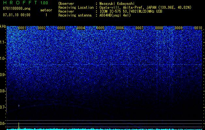Click the Receiver label
This screenshot has width=205, height=130.
point(66,11)
